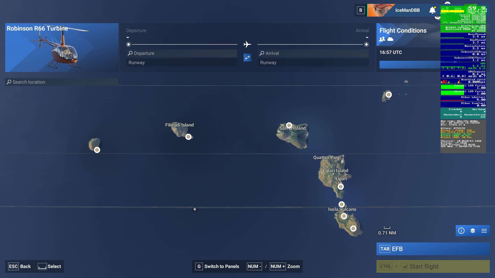Click the multiplayer icon in Flight Conditions
The width and height of the screenshot is (495, 278).
382,39
